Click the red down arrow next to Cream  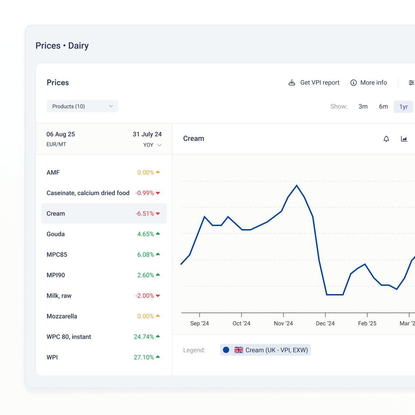point(158,214)
